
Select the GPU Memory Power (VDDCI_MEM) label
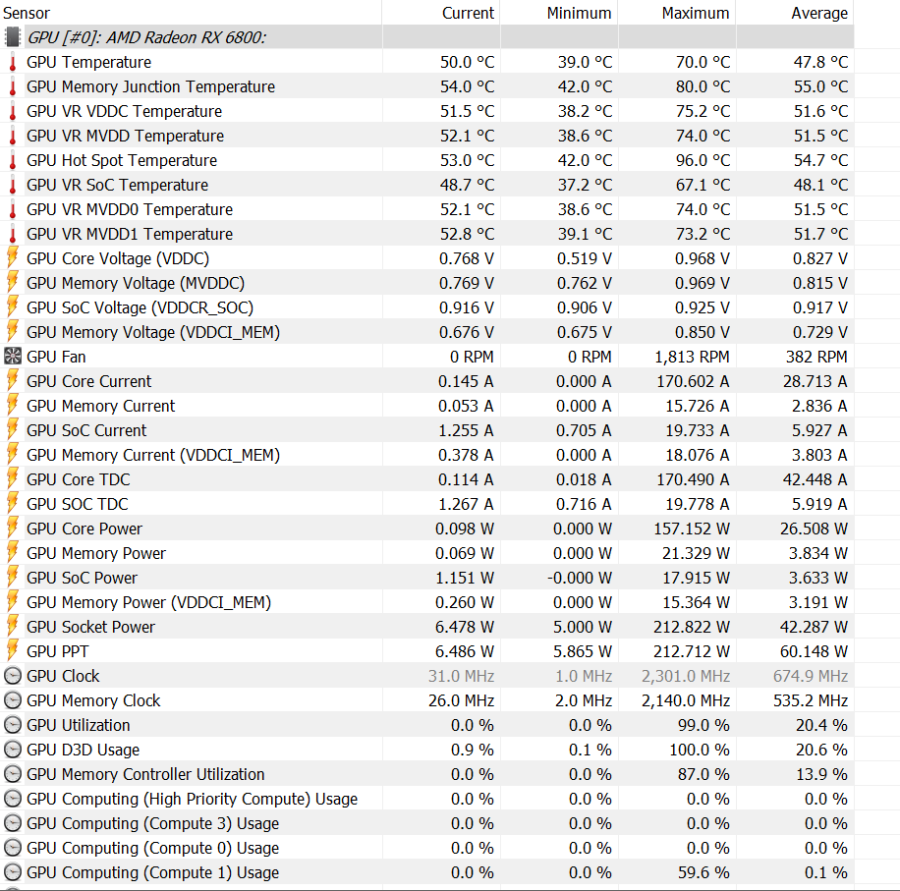pos(148,602)
